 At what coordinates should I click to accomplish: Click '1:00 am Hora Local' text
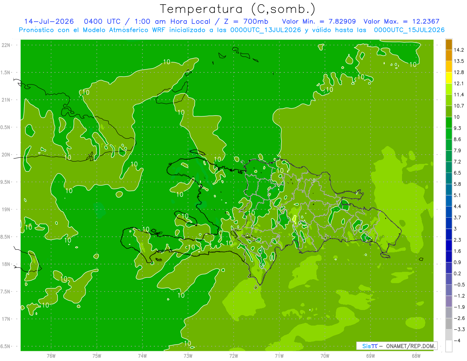(172, 21)
